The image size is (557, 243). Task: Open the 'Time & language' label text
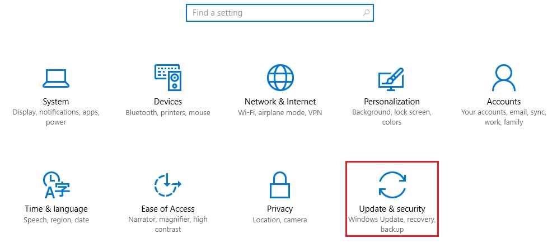56,209
